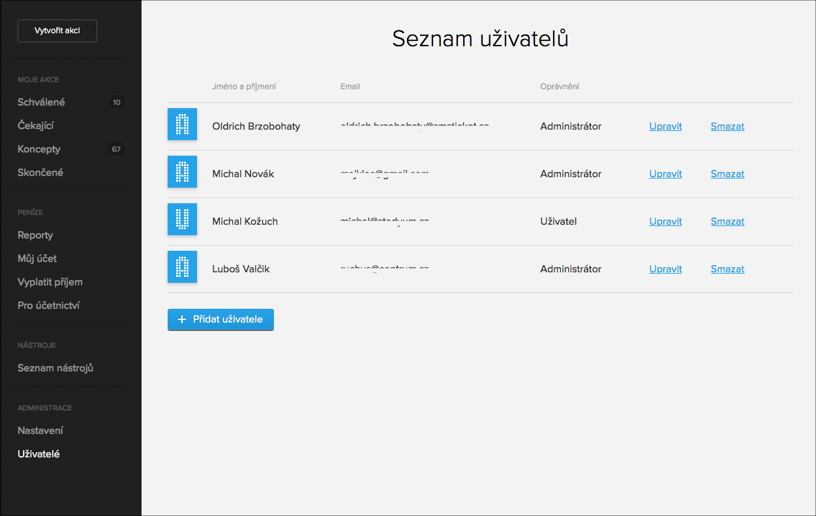Click Luboš Valčik's avatar icon
The image size is (816, 516).
tap(182, 267)
